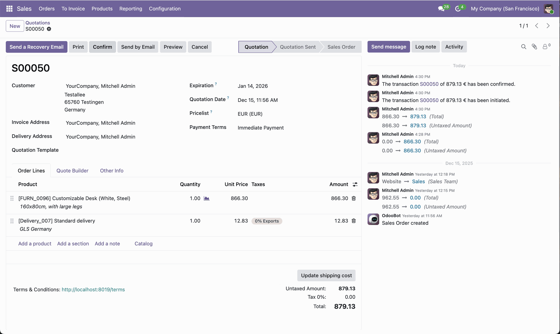Go to the next record arrow
The width and height of the screenshot is (560, 334).
pos(548,26)
